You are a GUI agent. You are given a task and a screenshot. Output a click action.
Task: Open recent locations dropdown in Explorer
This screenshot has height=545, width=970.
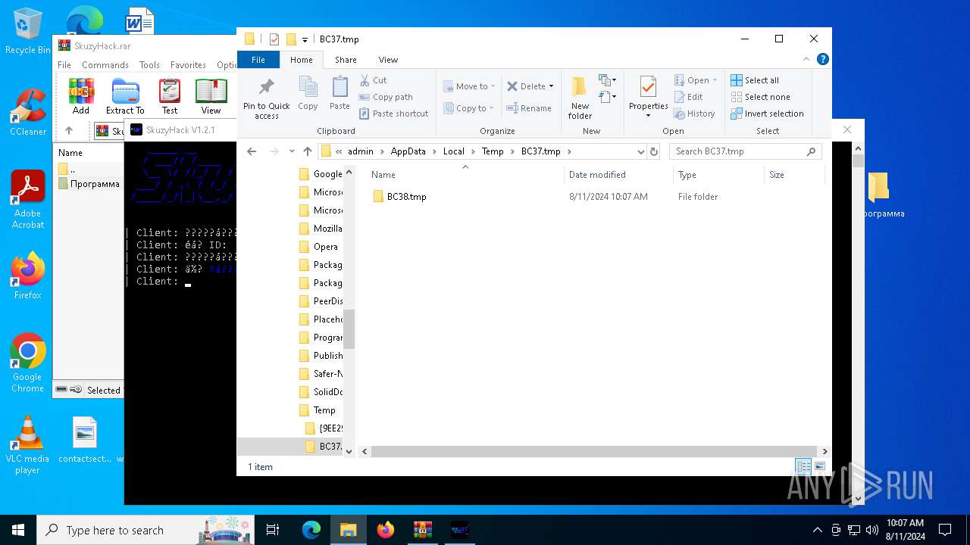292,151
